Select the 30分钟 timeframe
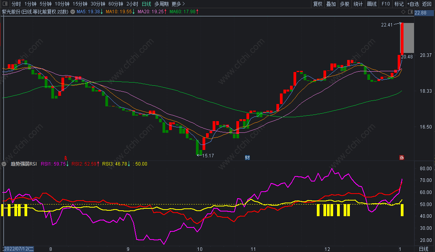 [98, 4]
